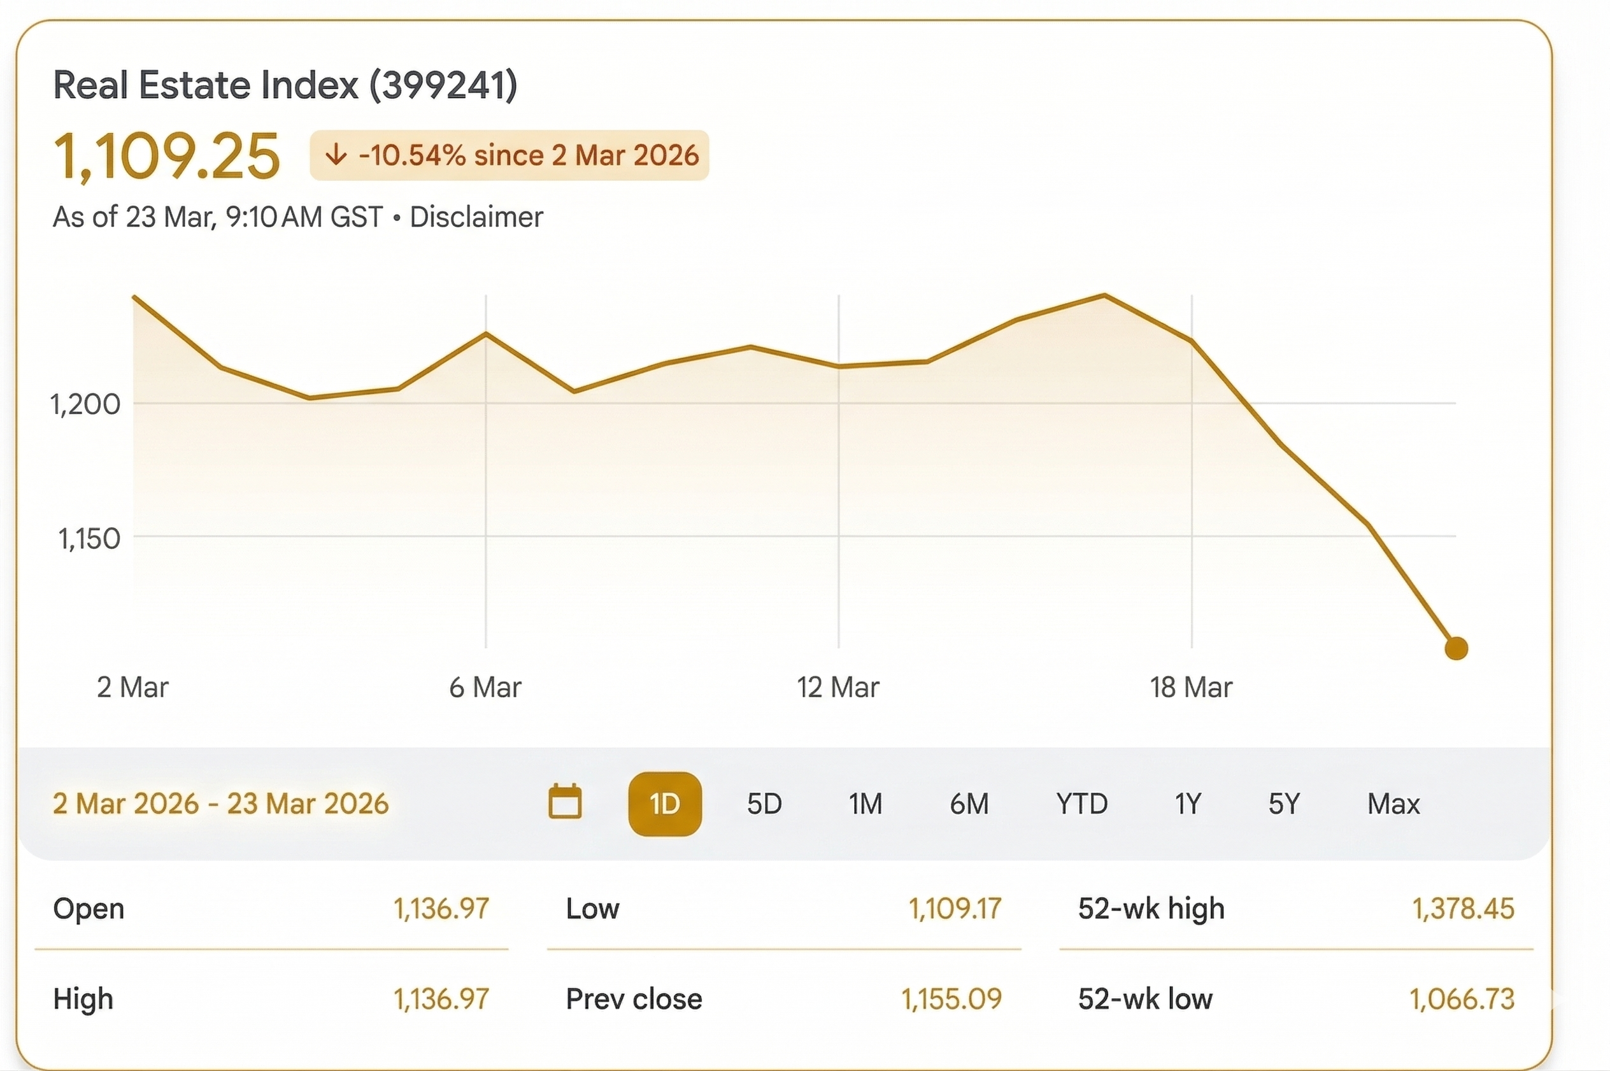Click the Open price 1,136.97

[441, 909]
